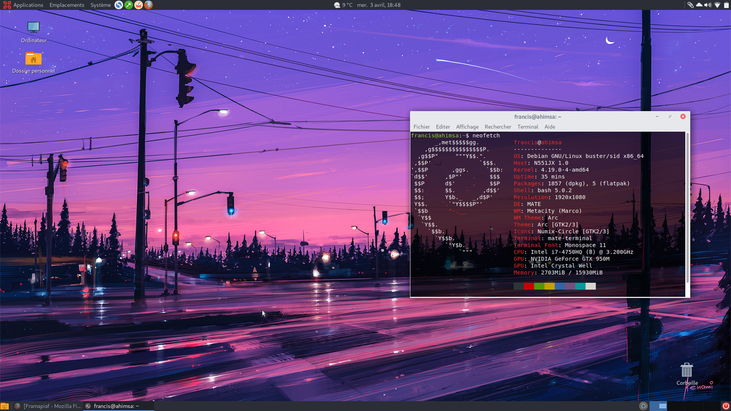Click the OS: Debian GNU/Linux line
731x411 pixels.
click(x=579, y=156)
